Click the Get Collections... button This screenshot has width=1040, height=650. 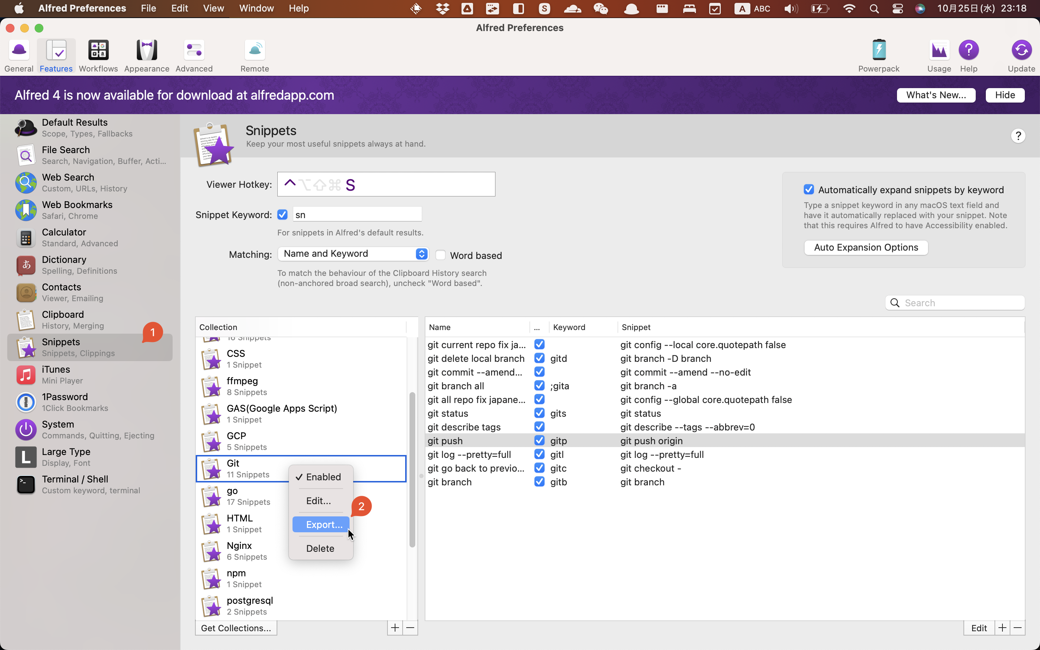click(236, 628)
